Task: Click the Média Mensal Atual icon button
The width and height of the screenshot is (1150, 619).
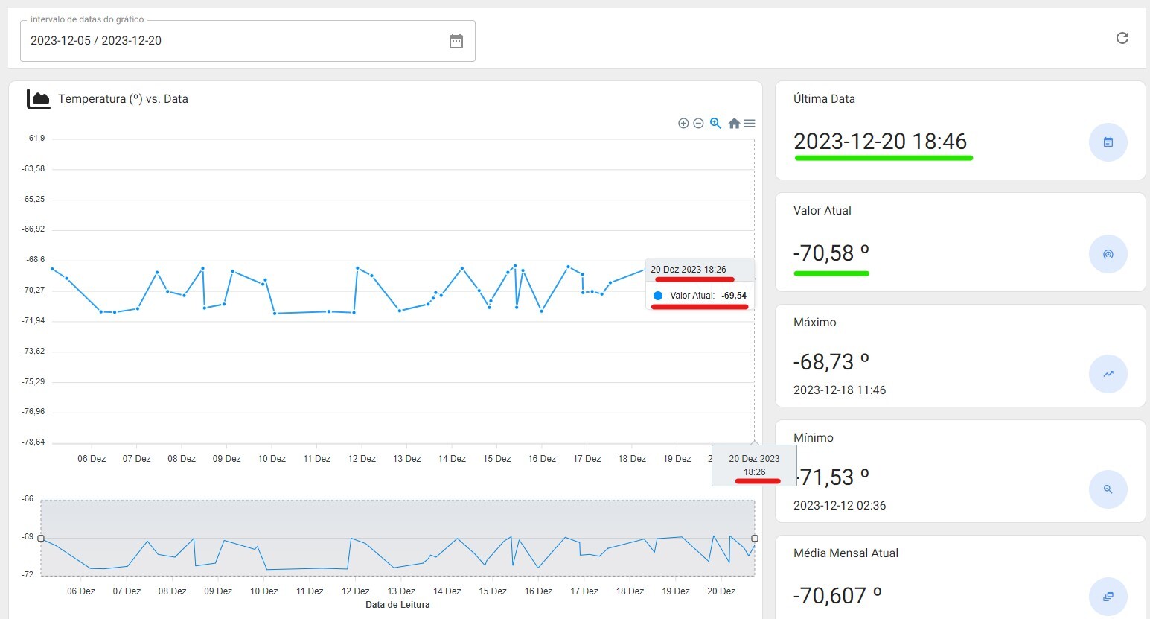Action: (x=1108, y=596)
